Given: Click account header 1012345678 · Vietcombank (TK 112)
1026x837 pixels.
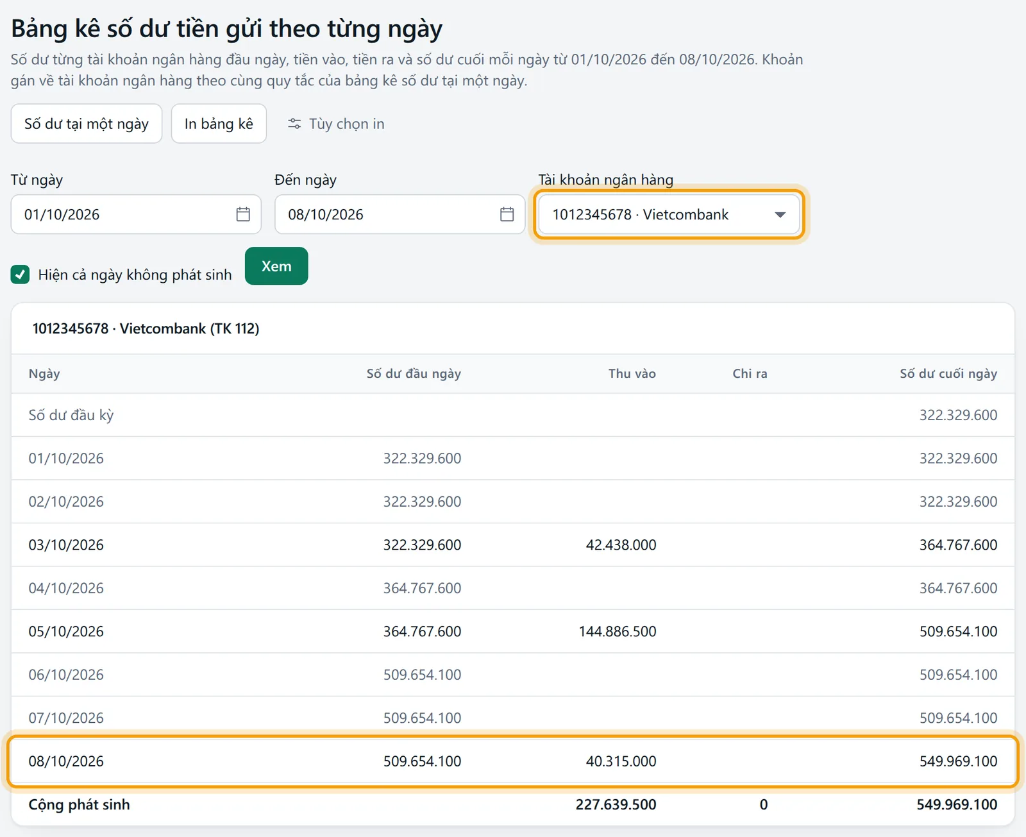Looking at the screenshot, I should click(x=146, y=328).
